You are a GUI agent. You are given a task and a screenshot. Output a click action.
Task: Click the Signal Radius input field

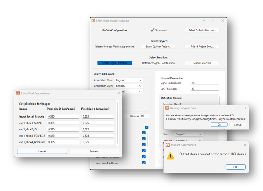click(x=204, y=83)
